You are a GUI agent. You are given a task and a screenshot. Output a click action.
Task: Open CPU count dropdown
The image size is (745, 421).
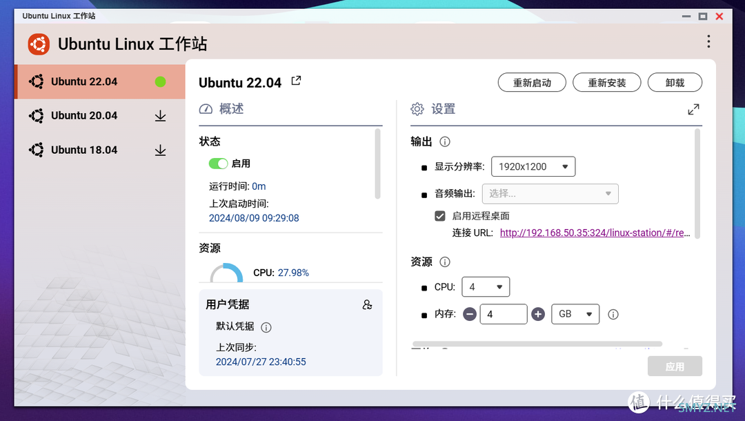point(486,287)
